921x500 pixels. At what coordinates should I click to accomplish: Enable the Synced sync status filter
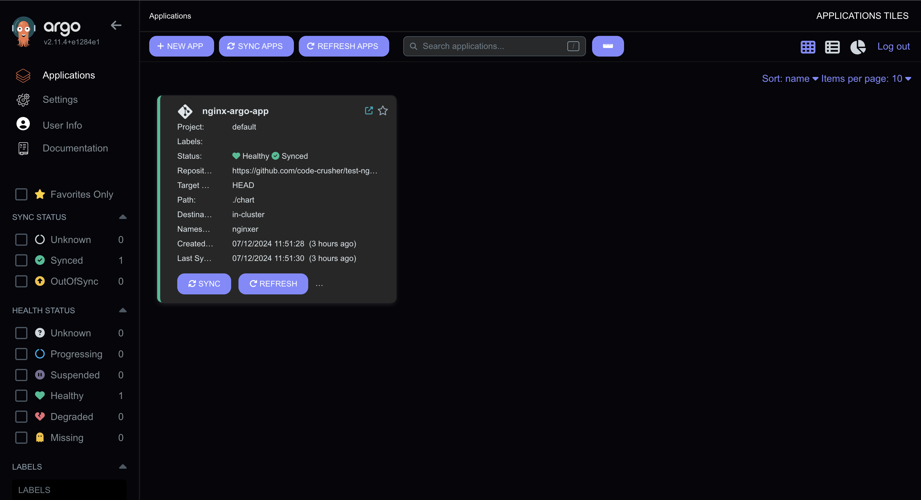(21, 260)
